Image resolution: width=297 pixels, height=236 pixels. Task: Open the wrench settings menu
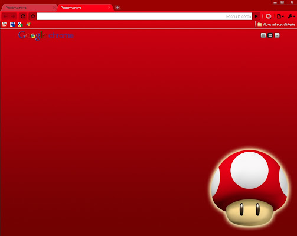291,17
